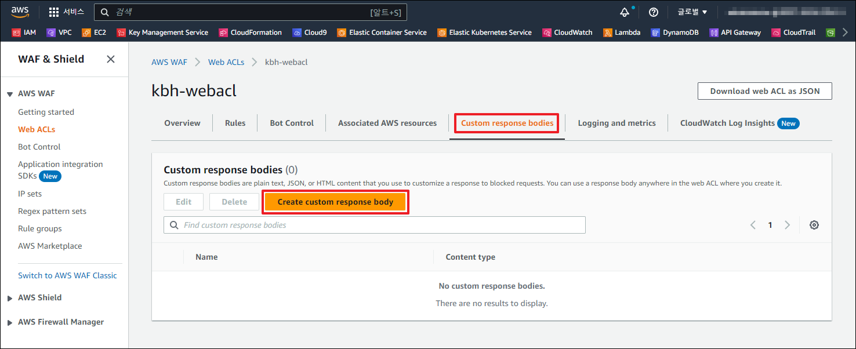This screenshot has width=856, height=349.
Task: Switch to the Overview tab
Action: coord(182,123)
